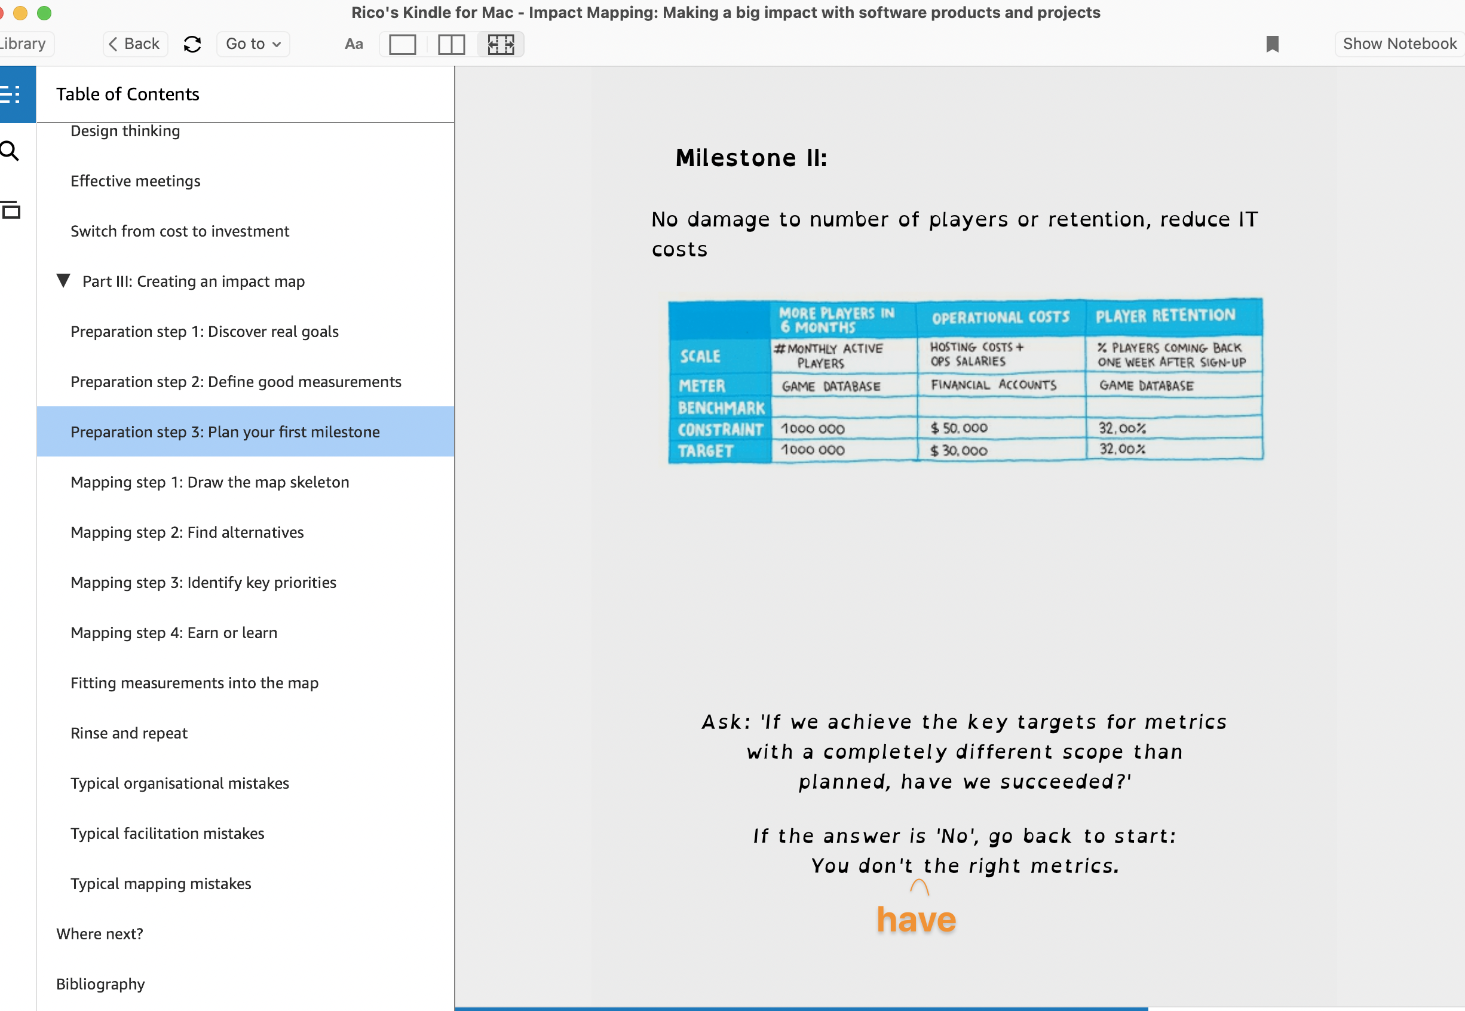Jump to Typical facilitation mistakes chapter
Screen dimensions: 1465x1011
(167, 833)
